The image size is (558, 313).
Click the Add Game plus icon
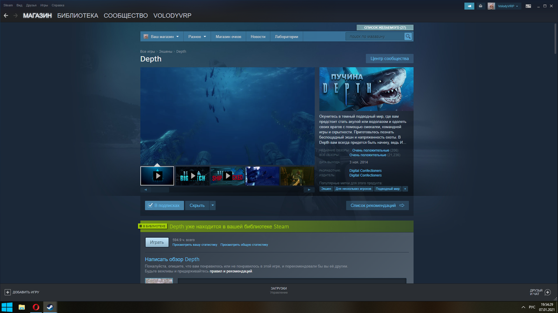pos(7,292)
